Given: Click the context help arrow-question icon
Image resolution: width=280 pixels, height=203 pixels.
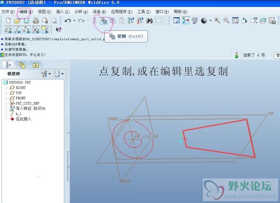Looking at the screenshot, I should (58, 30).
